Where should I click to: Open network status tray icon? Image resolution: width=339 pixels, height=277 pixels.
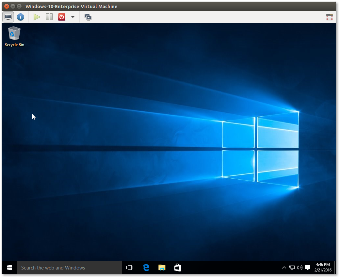(x=292, y=268)
